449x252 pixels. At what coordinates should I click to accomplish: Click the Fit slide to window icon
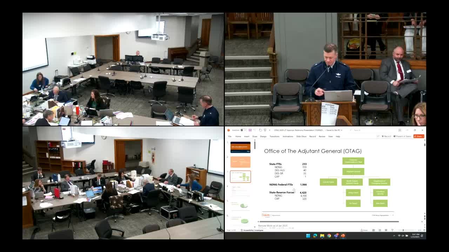click(x=424, y=230)
